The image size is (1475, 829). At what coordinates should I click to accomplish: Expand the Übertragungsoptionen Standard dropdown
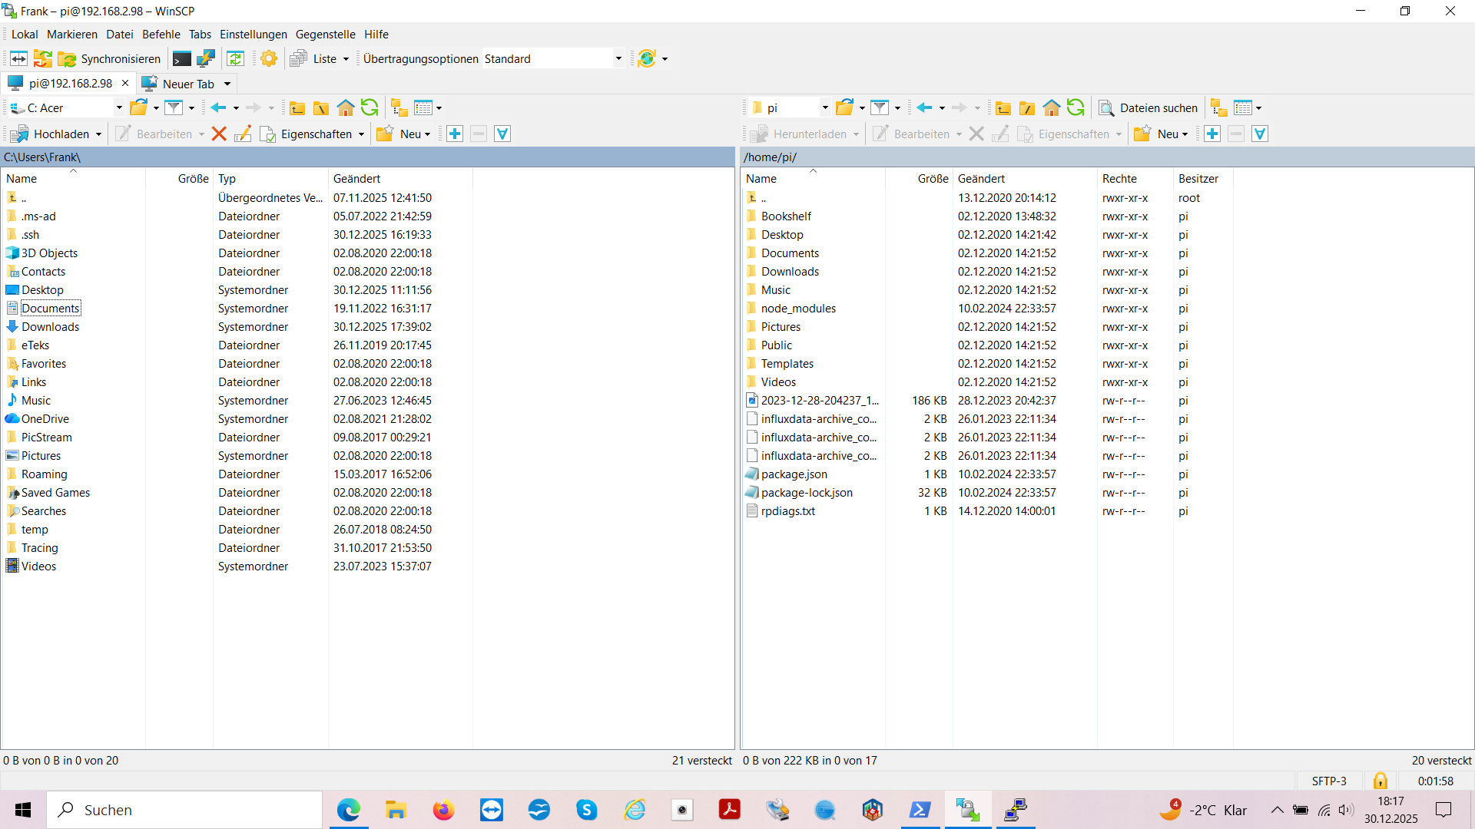pyautogui.click(x=618, y=59)
